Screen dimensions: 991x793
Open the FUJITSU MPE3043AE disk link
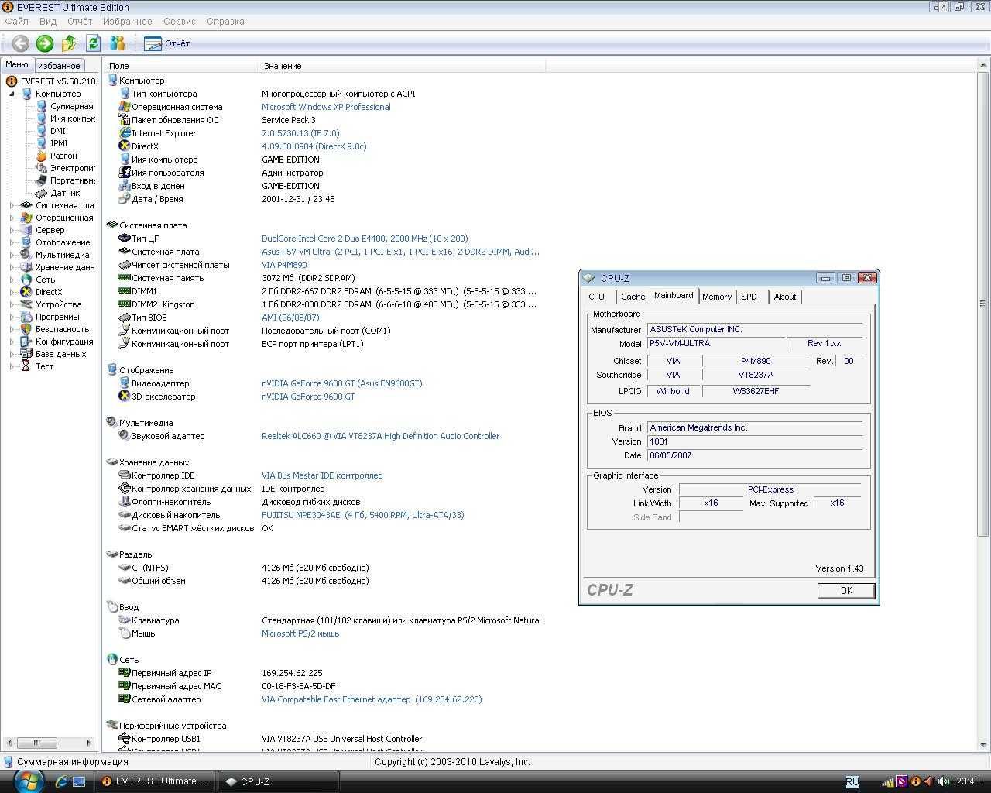tap(362, 515)
